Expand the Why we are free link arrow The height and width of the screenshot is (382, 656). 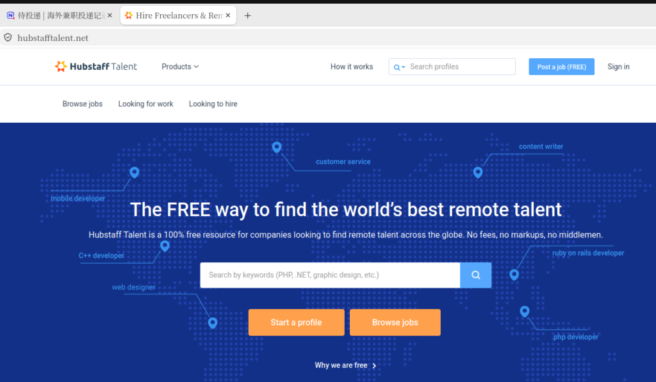tap(374, 366)
